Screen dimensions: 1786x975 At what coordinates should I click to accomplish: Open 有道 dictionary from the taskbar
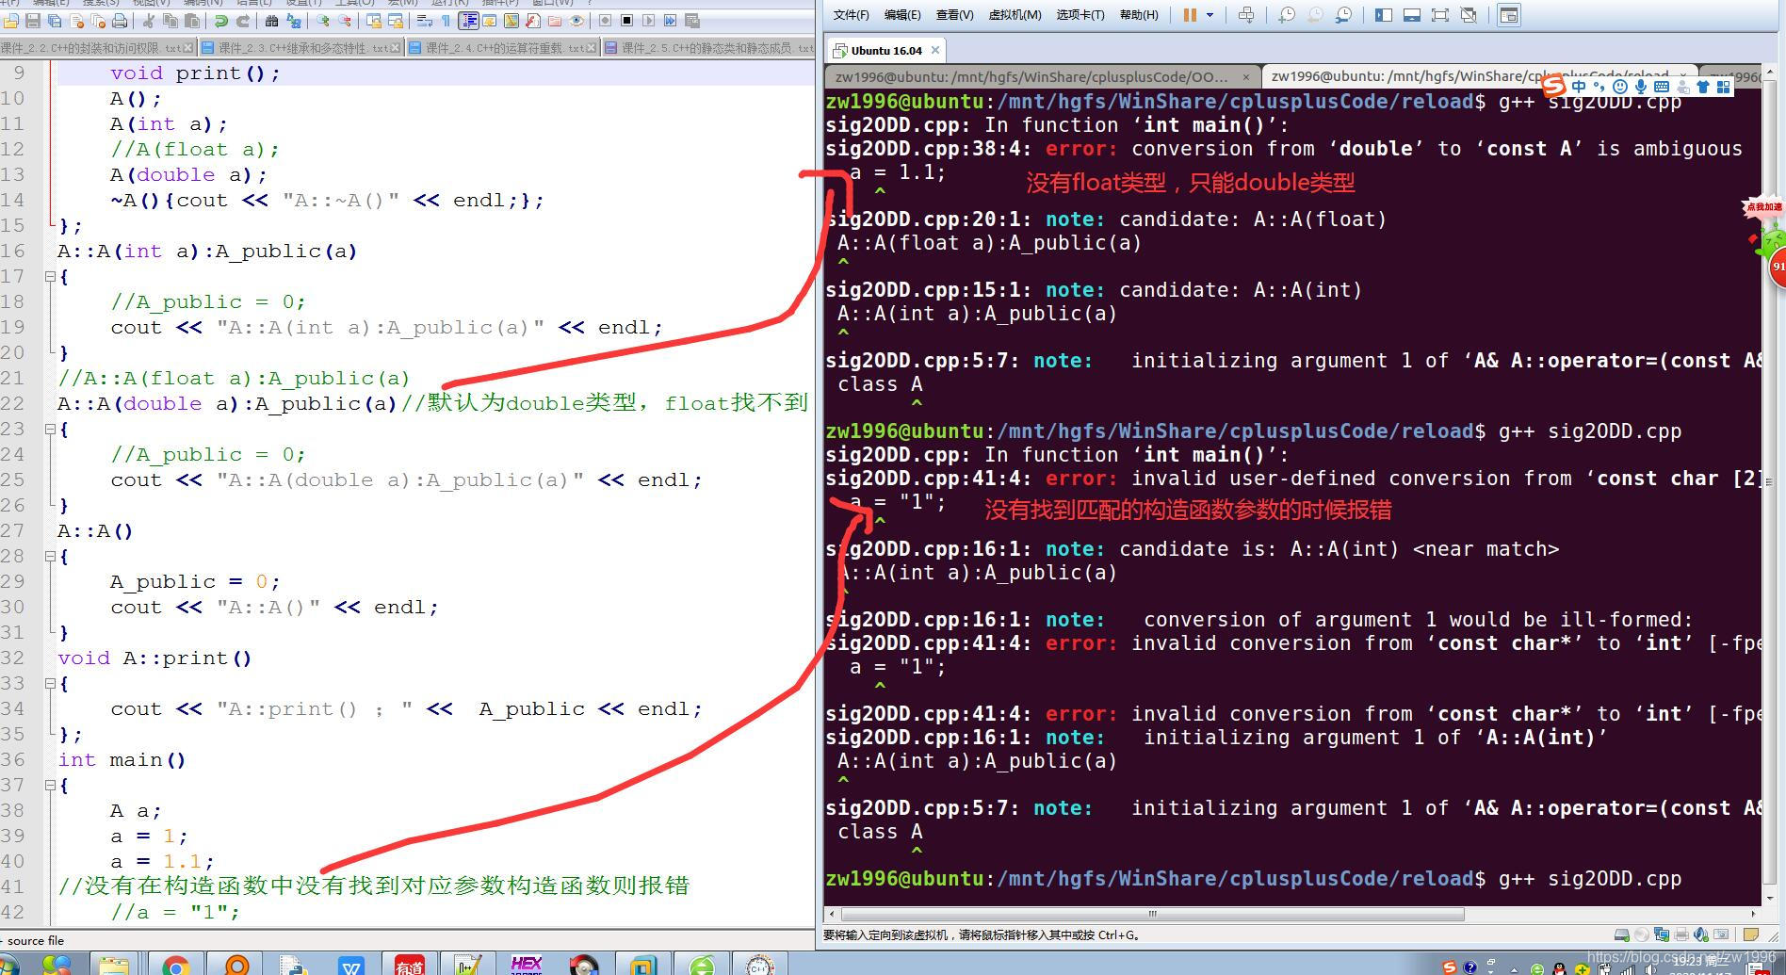[x=409, y=965]
